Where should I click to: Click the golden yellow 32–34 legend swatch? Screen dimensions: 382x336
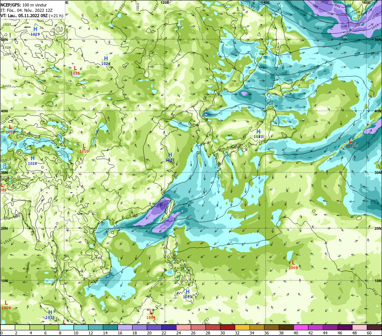pyautogui.click(x=243, y=327)
